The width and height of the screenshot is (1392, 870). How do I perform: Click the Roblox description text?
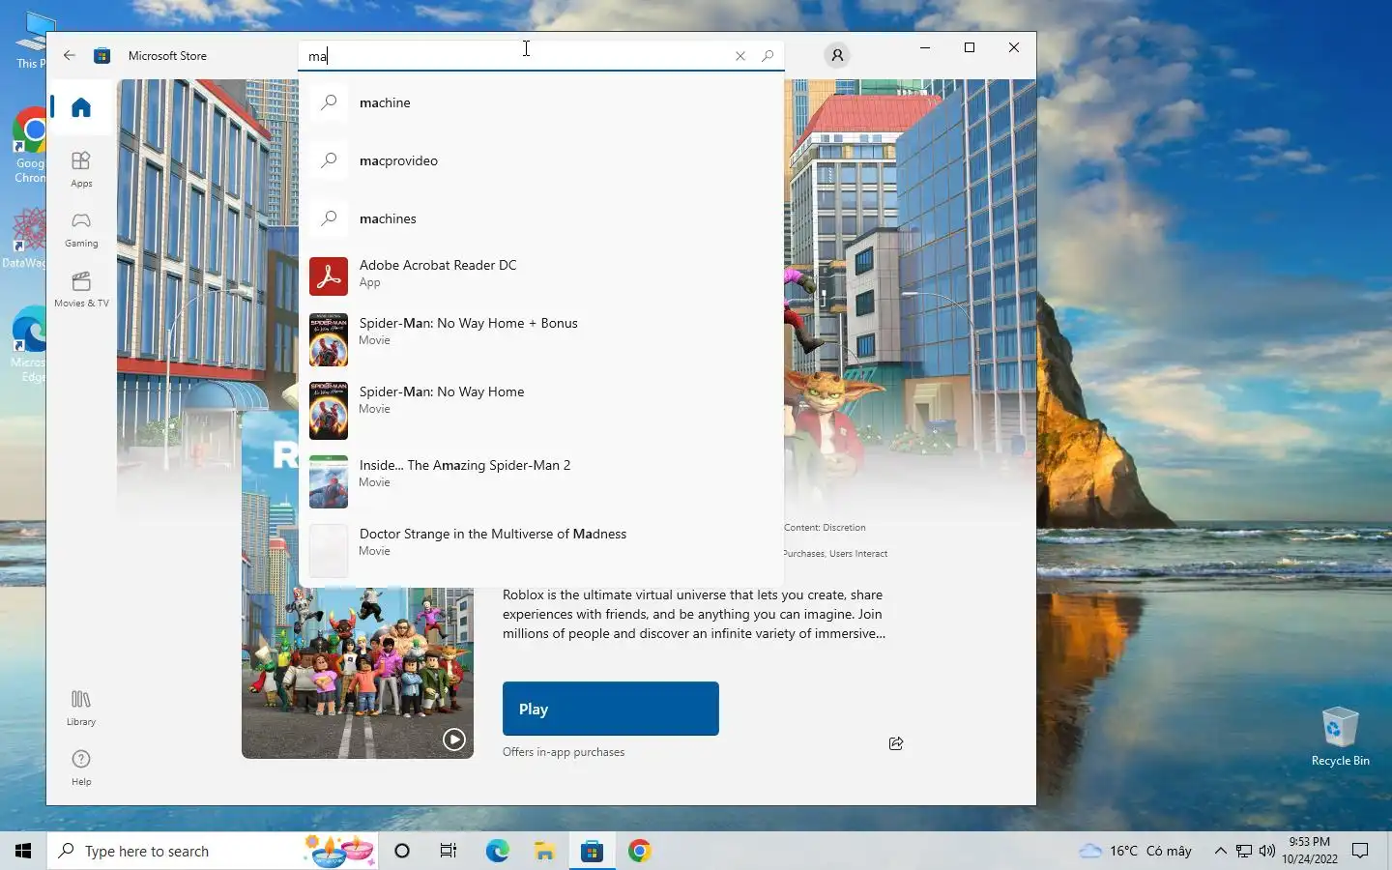click(693, 614)
